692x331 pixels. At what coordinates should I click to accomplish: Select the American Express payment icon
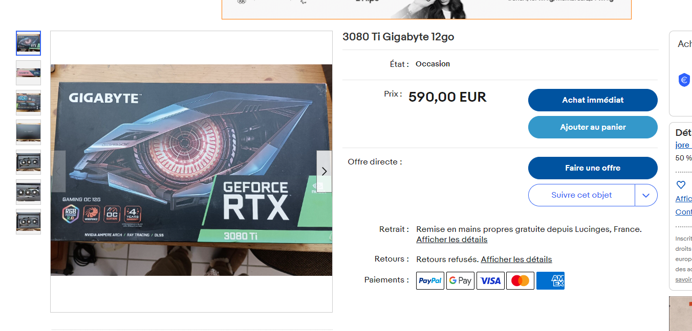[x=550, y=280]
